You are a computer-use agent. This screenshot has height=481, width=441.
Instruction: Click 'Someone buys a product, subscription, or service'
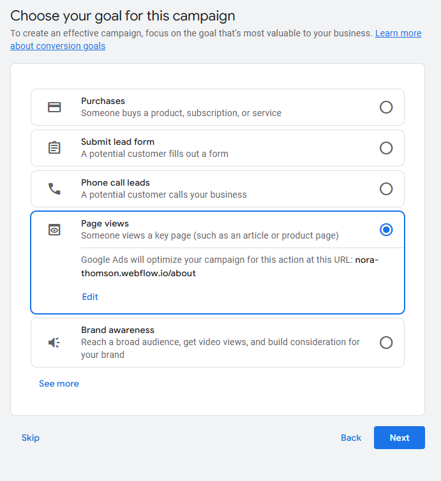click(181, 113)
